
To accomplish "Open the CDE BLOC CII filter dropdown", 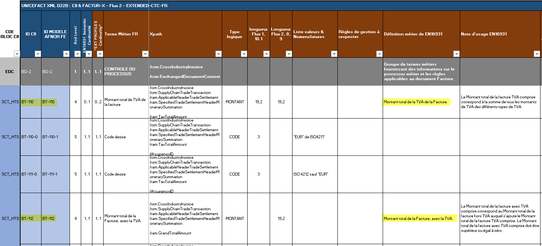I will coord(16,54).
